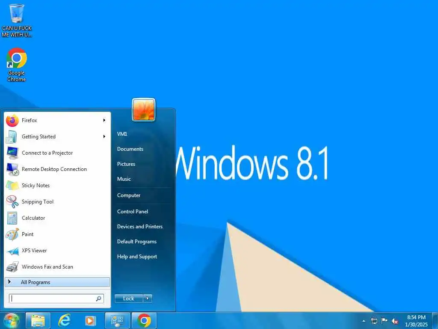Start Sticky Notes
The height and width of the screenshot is (329, 438).
pos(57,185)
